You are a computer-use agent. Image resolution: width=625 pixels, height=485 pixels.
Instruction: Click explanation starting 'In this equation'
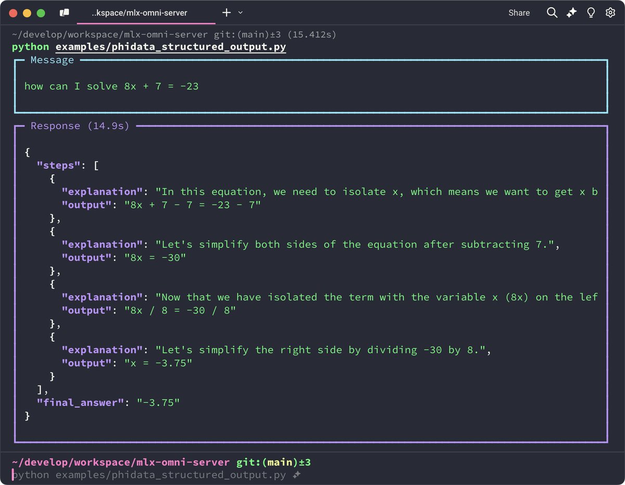pyautogui.click(x=377, y=192)
